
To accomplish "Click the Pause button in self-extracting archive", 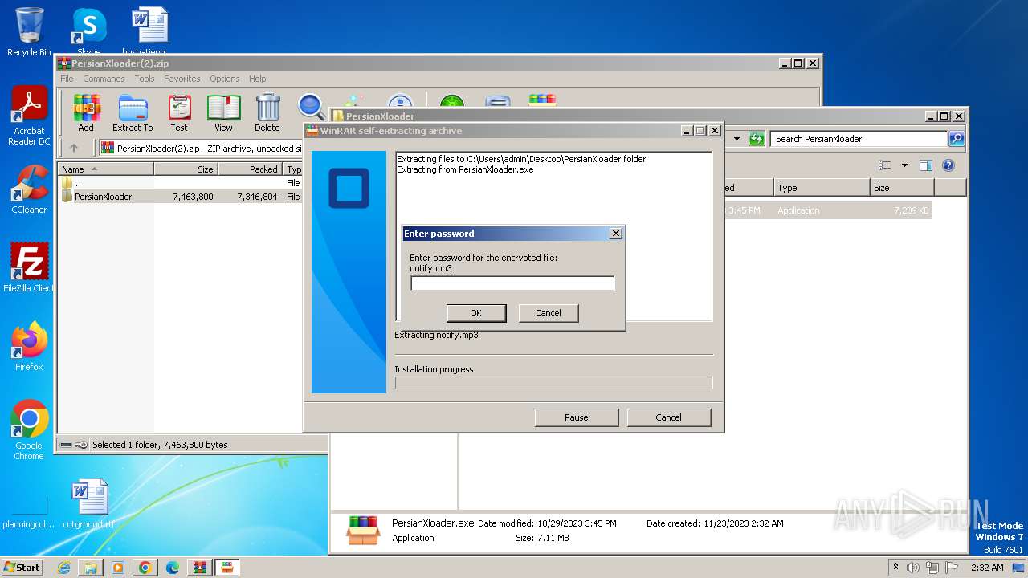I will point(577,417).
